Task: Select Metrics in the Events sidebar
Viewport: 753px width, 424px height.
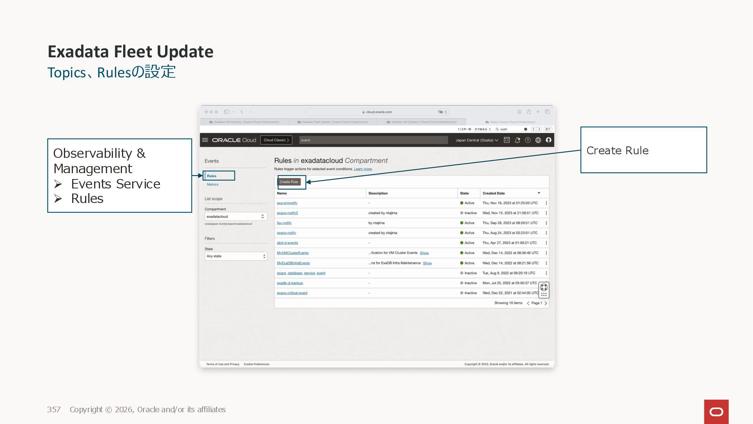Action: tap(213, 185)
